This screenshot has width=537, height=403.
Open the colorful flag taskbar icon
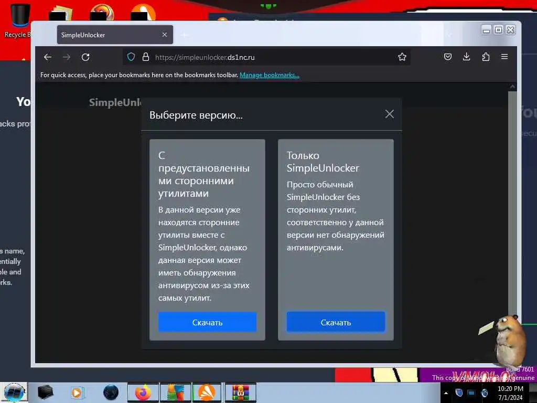point(175,393)
